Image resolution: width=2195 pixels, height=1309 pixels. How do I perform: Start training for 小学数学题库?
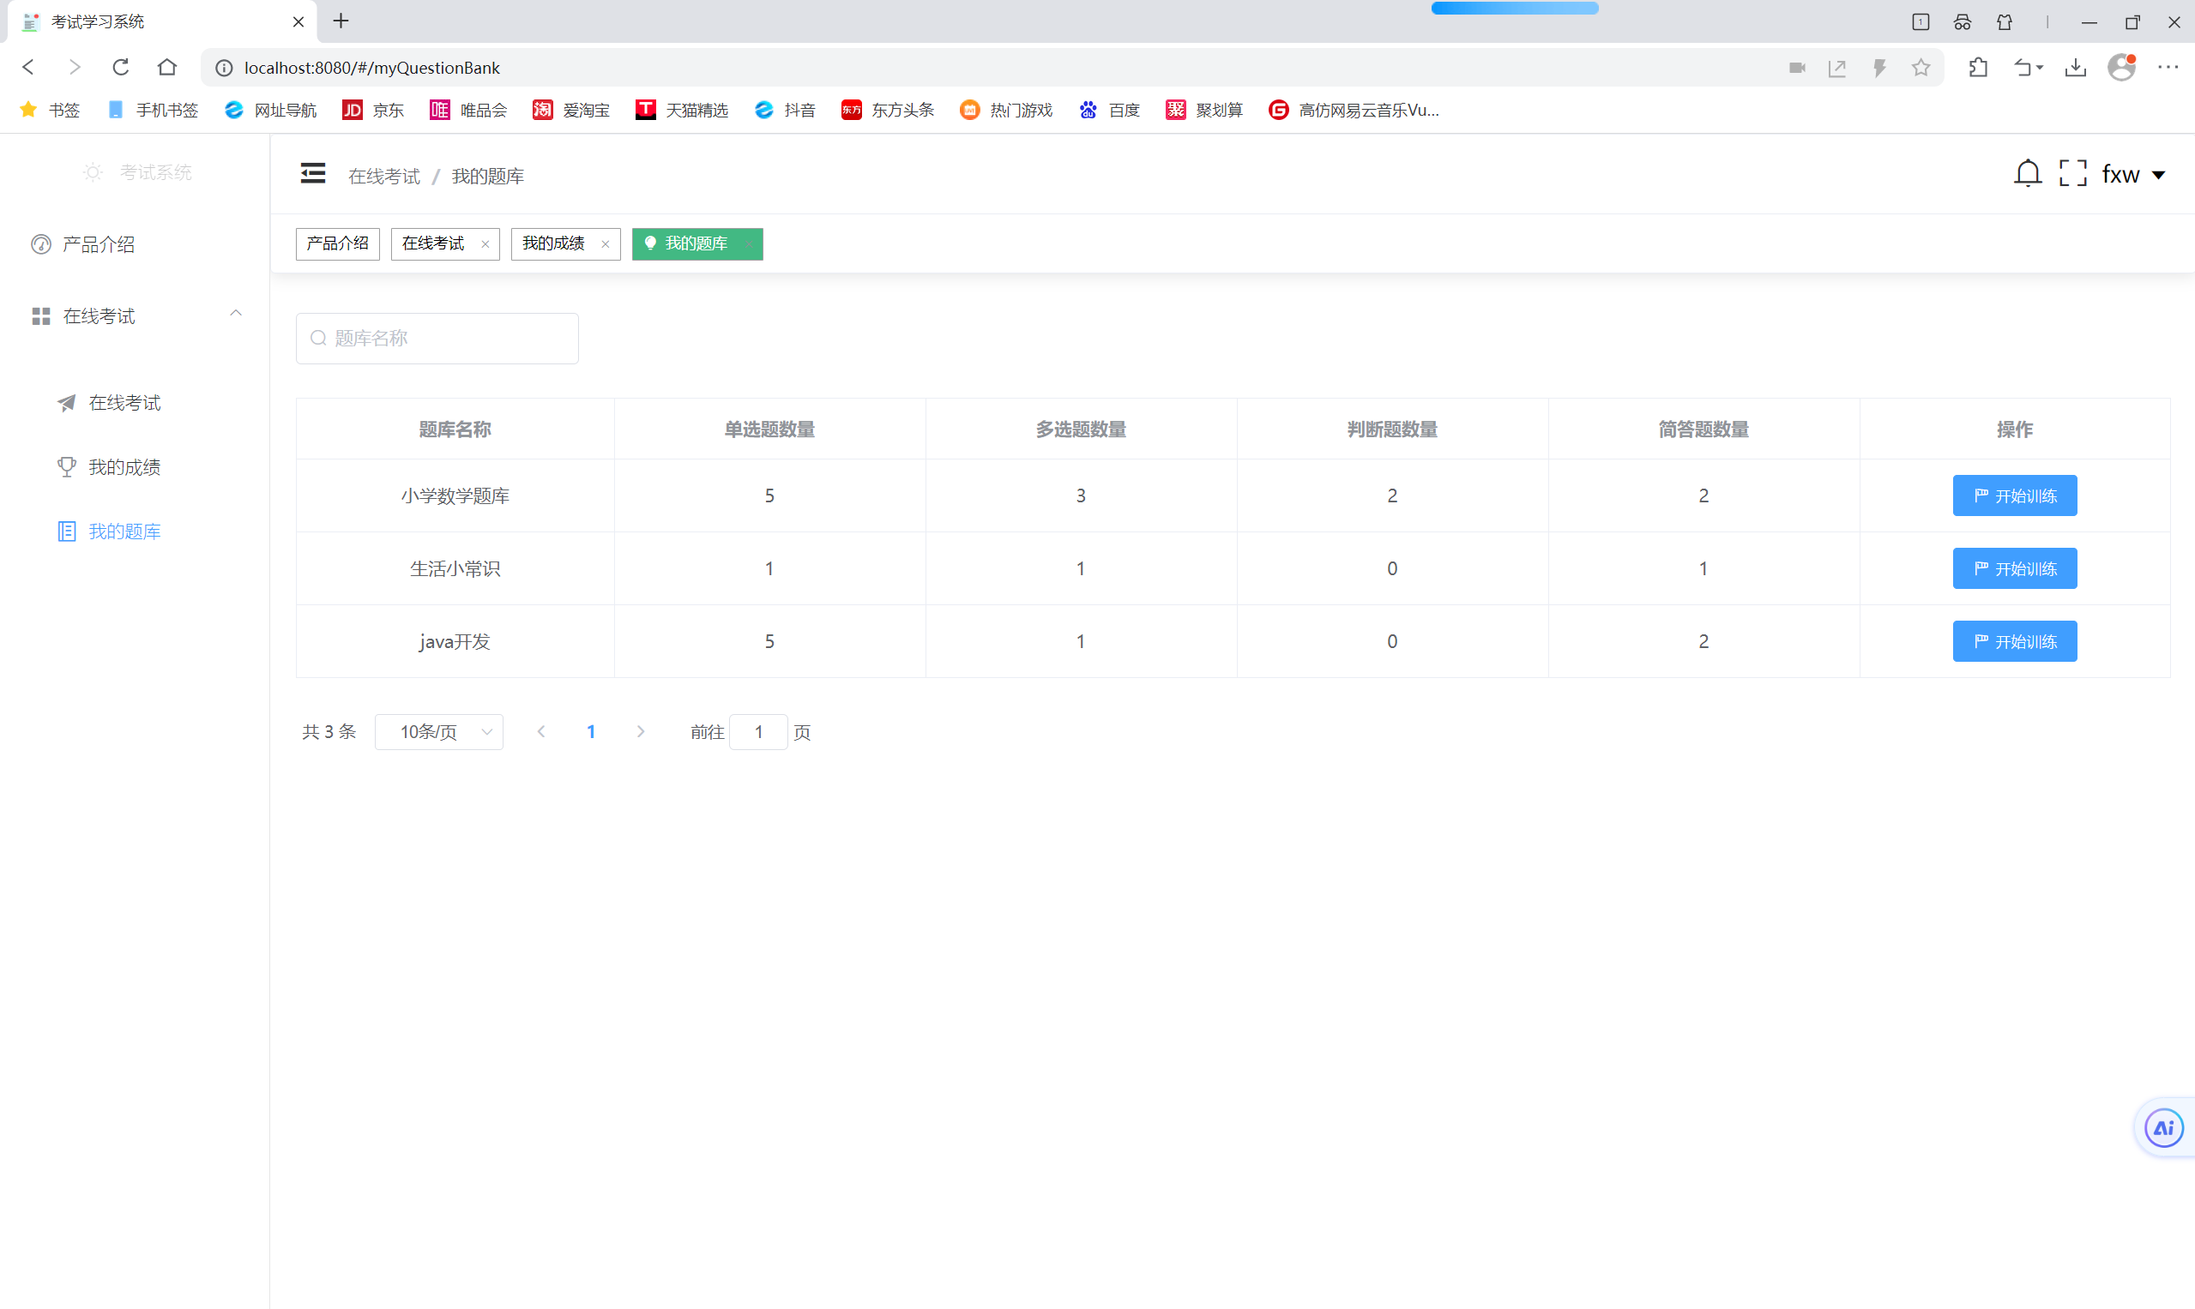coord(2014,495)
